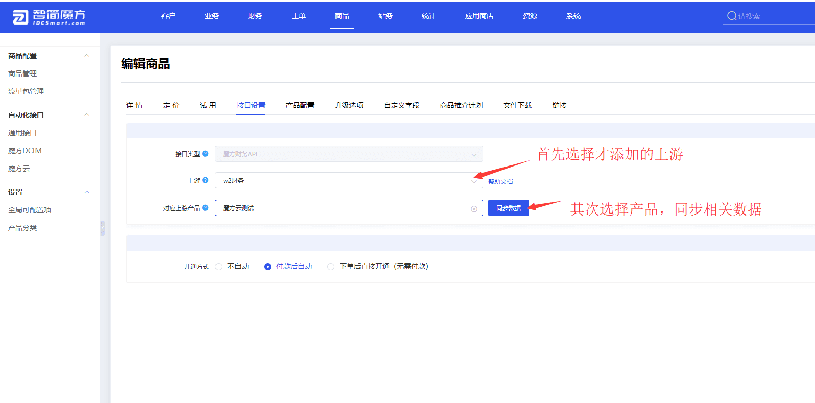Click the search magnifier icon

731,16
